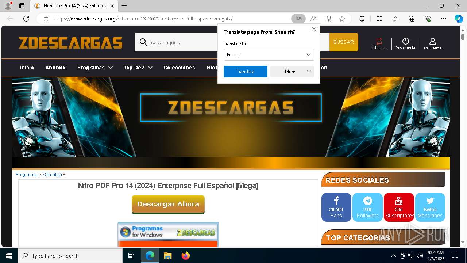This screenshot has height=263, width=467.
Task: Click the Microsoft Edge taskbar icon
Action: (150, 256)
